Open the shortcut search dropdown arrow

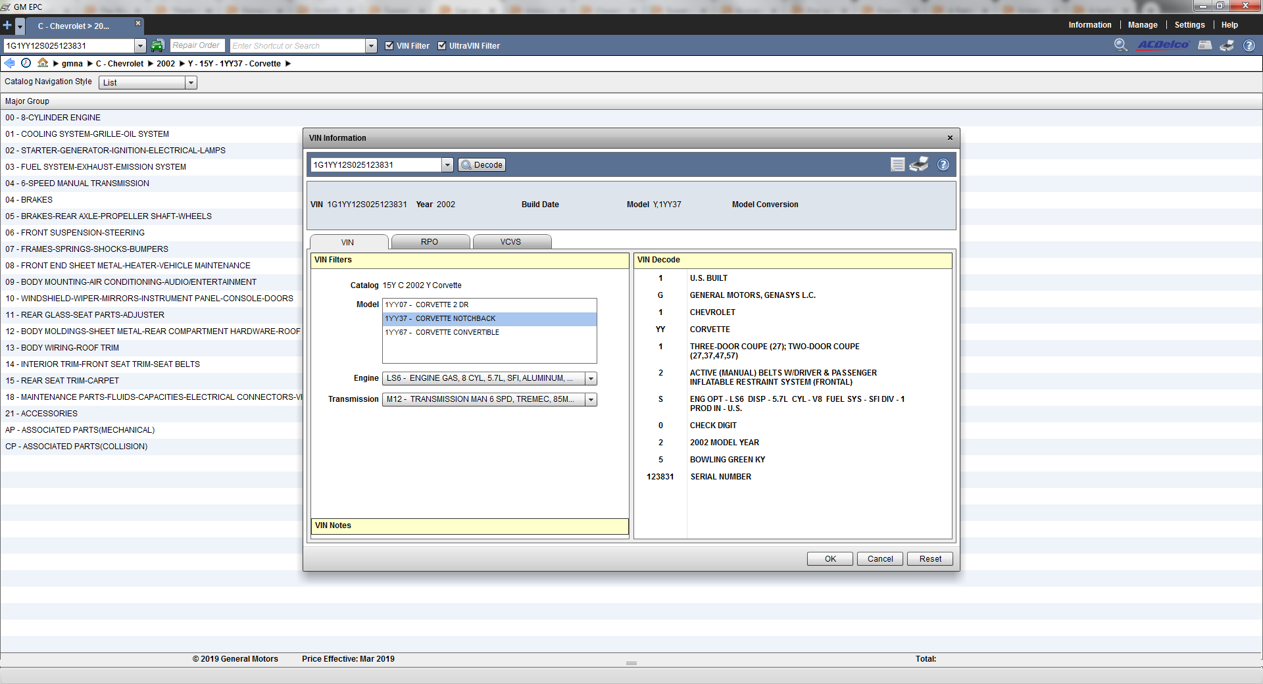pos(371,46)
